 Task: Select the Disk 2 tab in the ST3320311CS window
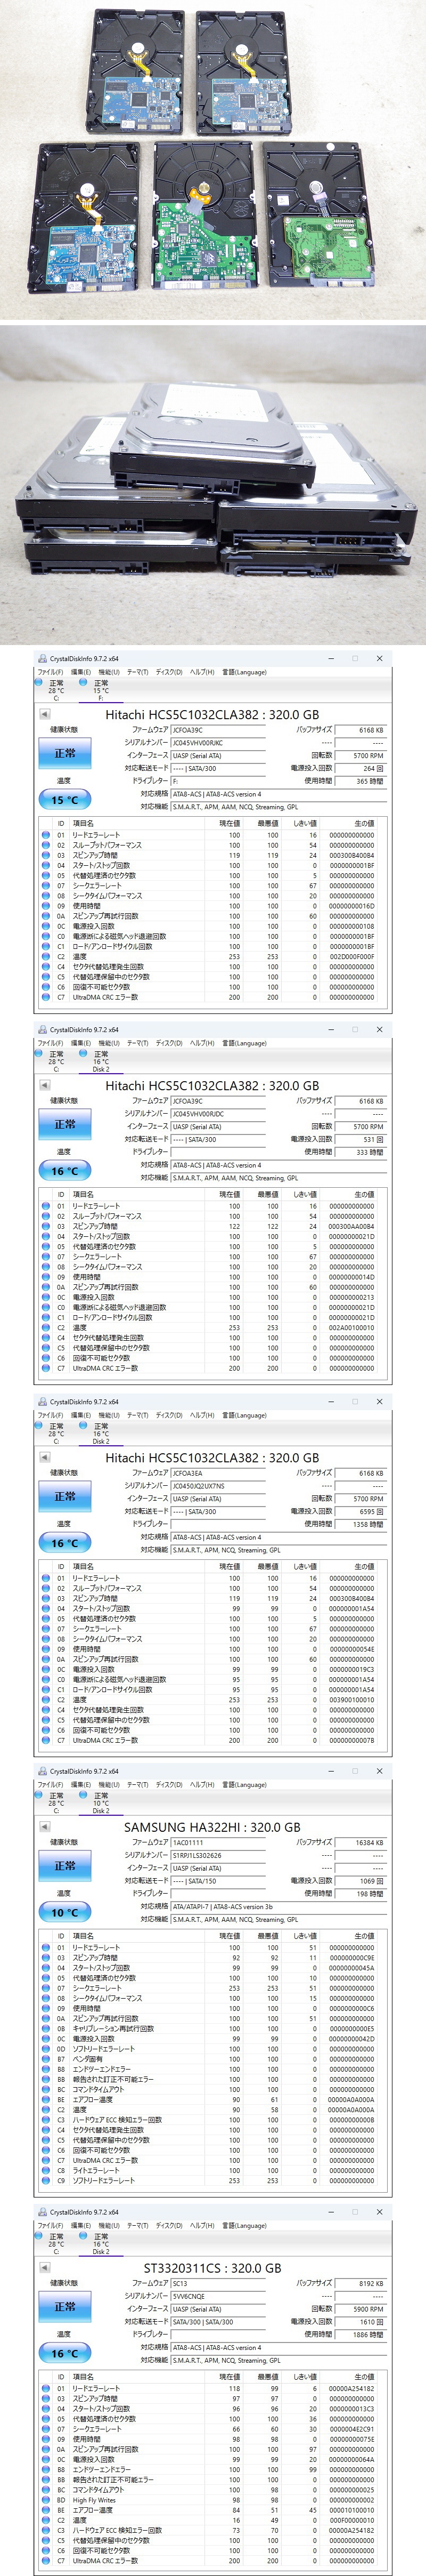(101, 2244)
